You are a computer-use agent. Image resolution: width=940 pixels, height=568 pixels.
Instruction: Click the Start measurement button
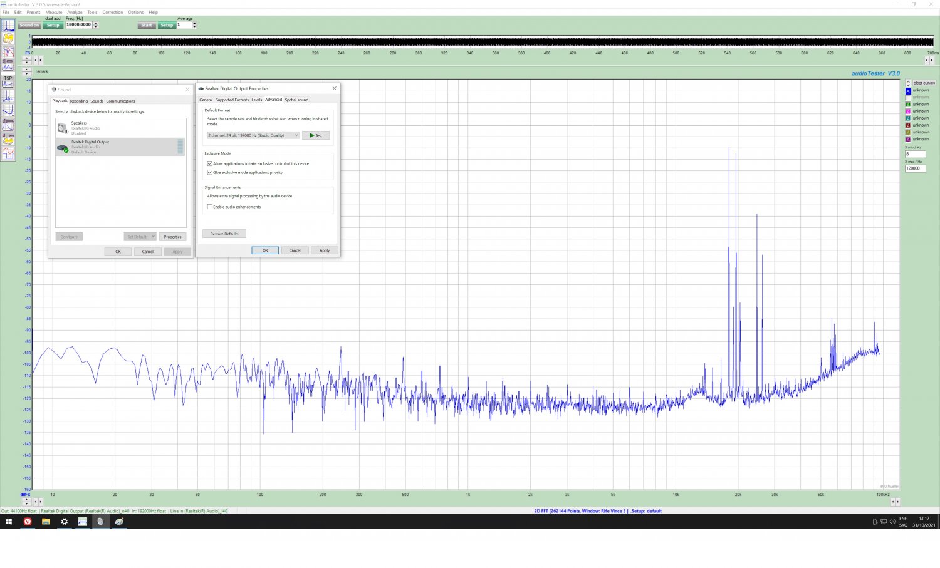point(147,25)
